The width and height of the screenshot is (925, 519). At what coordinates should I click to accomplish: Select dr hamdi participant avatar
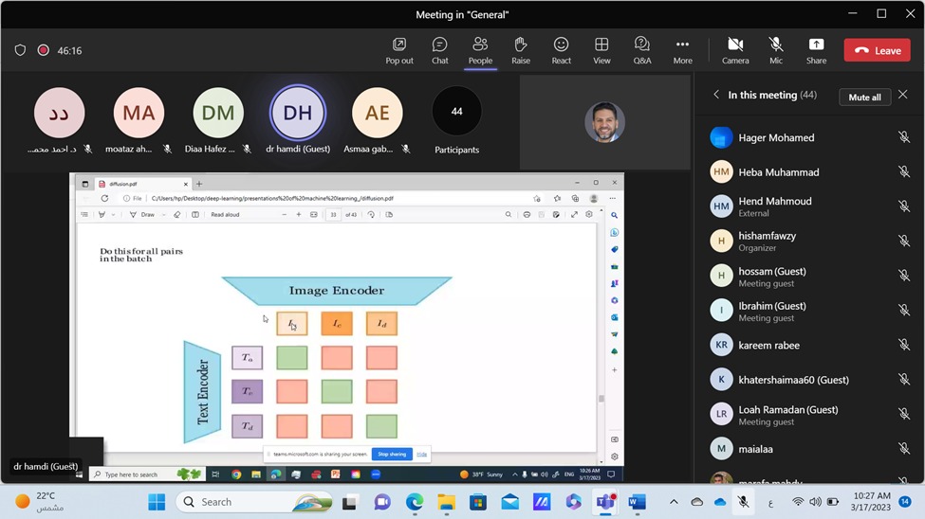coord(298,114)
